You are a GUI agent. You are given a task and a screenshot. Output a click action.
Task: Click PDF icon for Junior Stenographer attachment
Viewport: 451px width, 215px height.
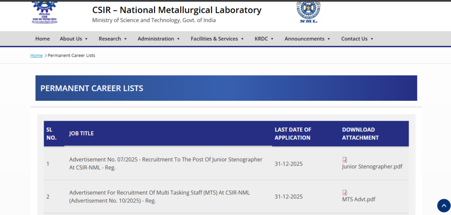[x=345, y=159]
